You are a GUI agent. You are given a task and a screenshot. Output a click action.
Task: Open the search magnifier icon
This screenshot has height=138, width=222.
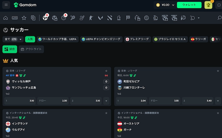[219, 18]
